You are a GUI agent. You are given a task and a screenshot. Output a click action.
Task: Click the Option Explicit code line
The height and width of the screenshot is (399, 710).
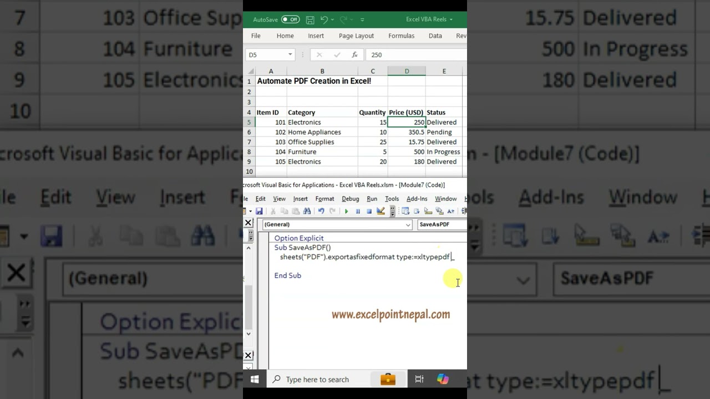pos(298,238)
